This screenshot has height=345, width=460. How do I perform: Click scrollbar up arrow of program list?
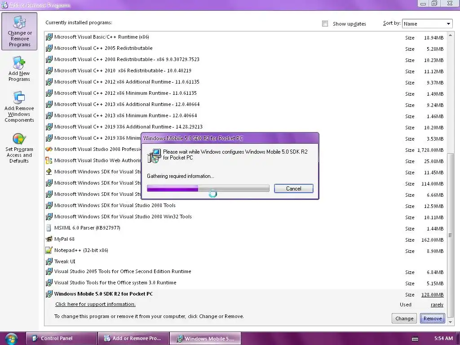(450, 35)
